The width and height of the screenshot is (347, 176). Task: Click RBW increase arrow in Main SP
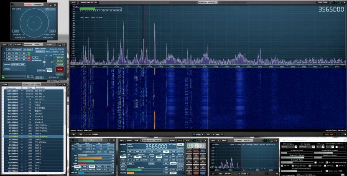coord(222,134)
